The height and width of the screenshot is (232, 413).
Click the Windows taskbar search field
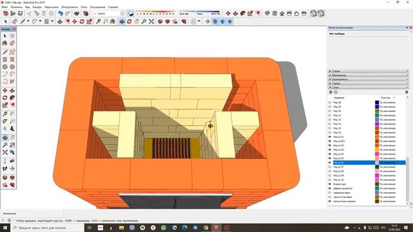pyautogui.click(x=47, y=227)
